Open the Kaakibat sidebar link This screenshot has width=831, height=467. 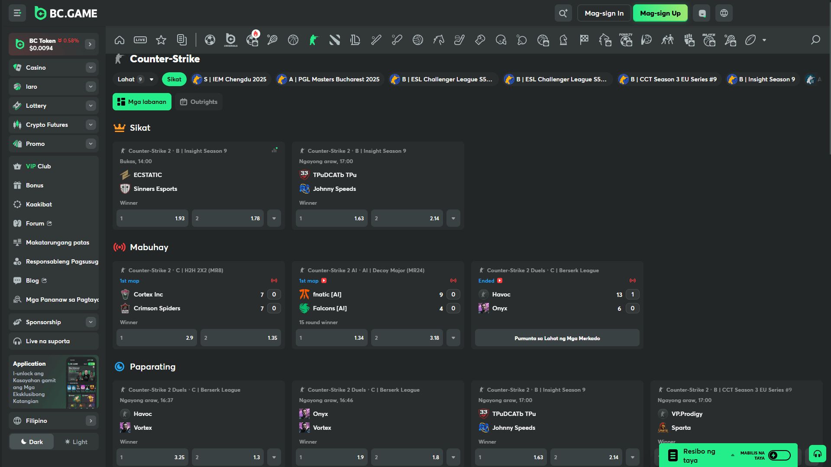click(x=54, y=204)
